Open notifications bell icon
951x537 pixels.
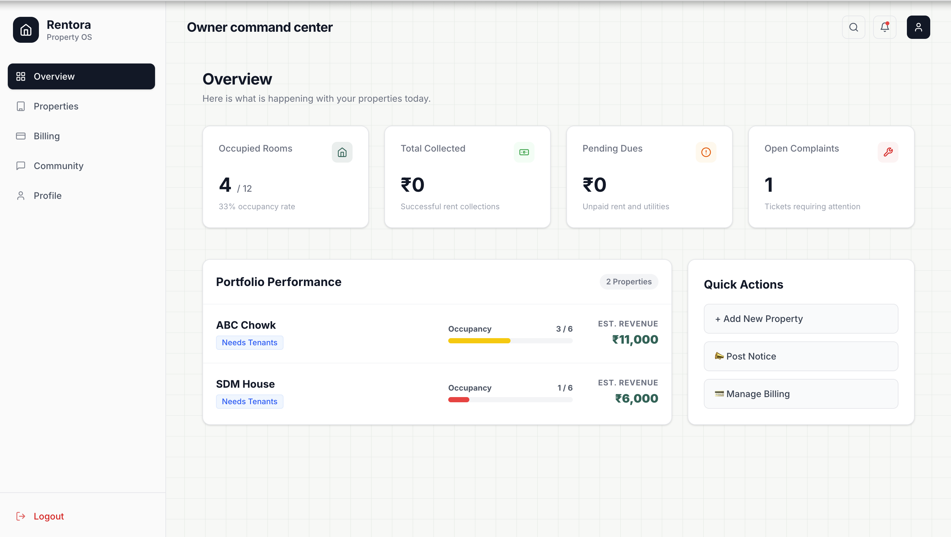tap(885, 27)
